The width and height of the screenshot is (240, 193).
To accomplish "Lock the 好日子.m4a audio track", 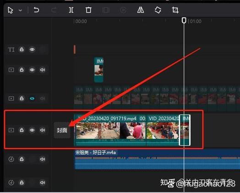I will 22,159.
